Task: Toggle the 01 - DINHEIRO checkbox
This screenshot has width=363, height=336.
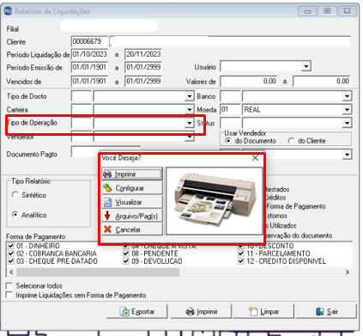Action: tap(11, 246)
